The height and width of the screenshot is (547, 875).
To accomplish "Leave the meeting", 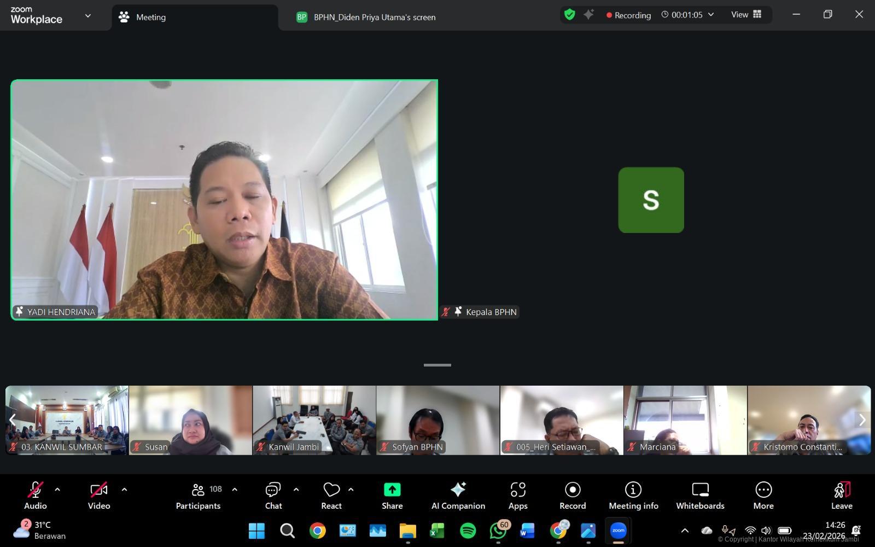I will point(841,495).
